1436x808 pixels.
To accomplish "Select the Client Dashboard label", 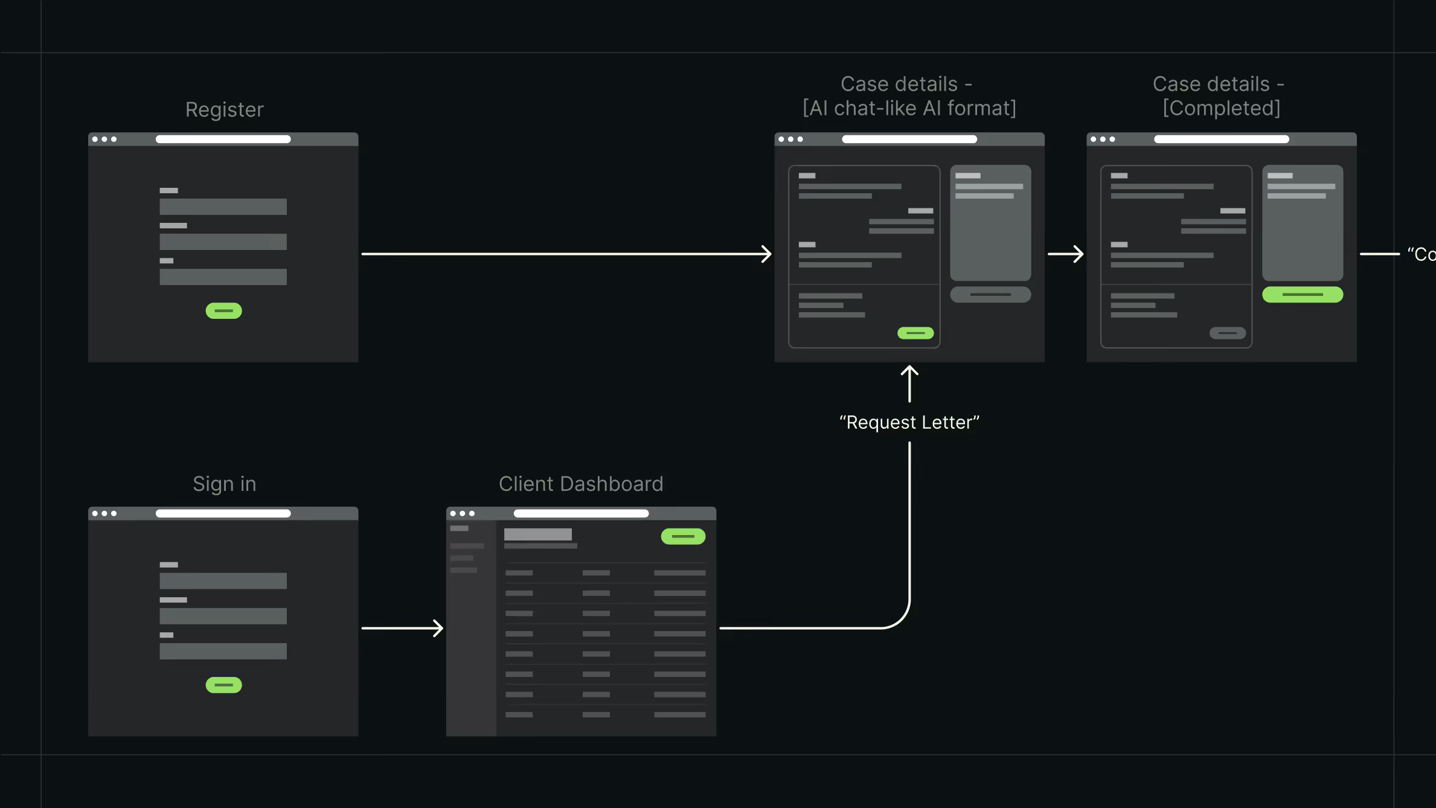I will click(580, 484).
